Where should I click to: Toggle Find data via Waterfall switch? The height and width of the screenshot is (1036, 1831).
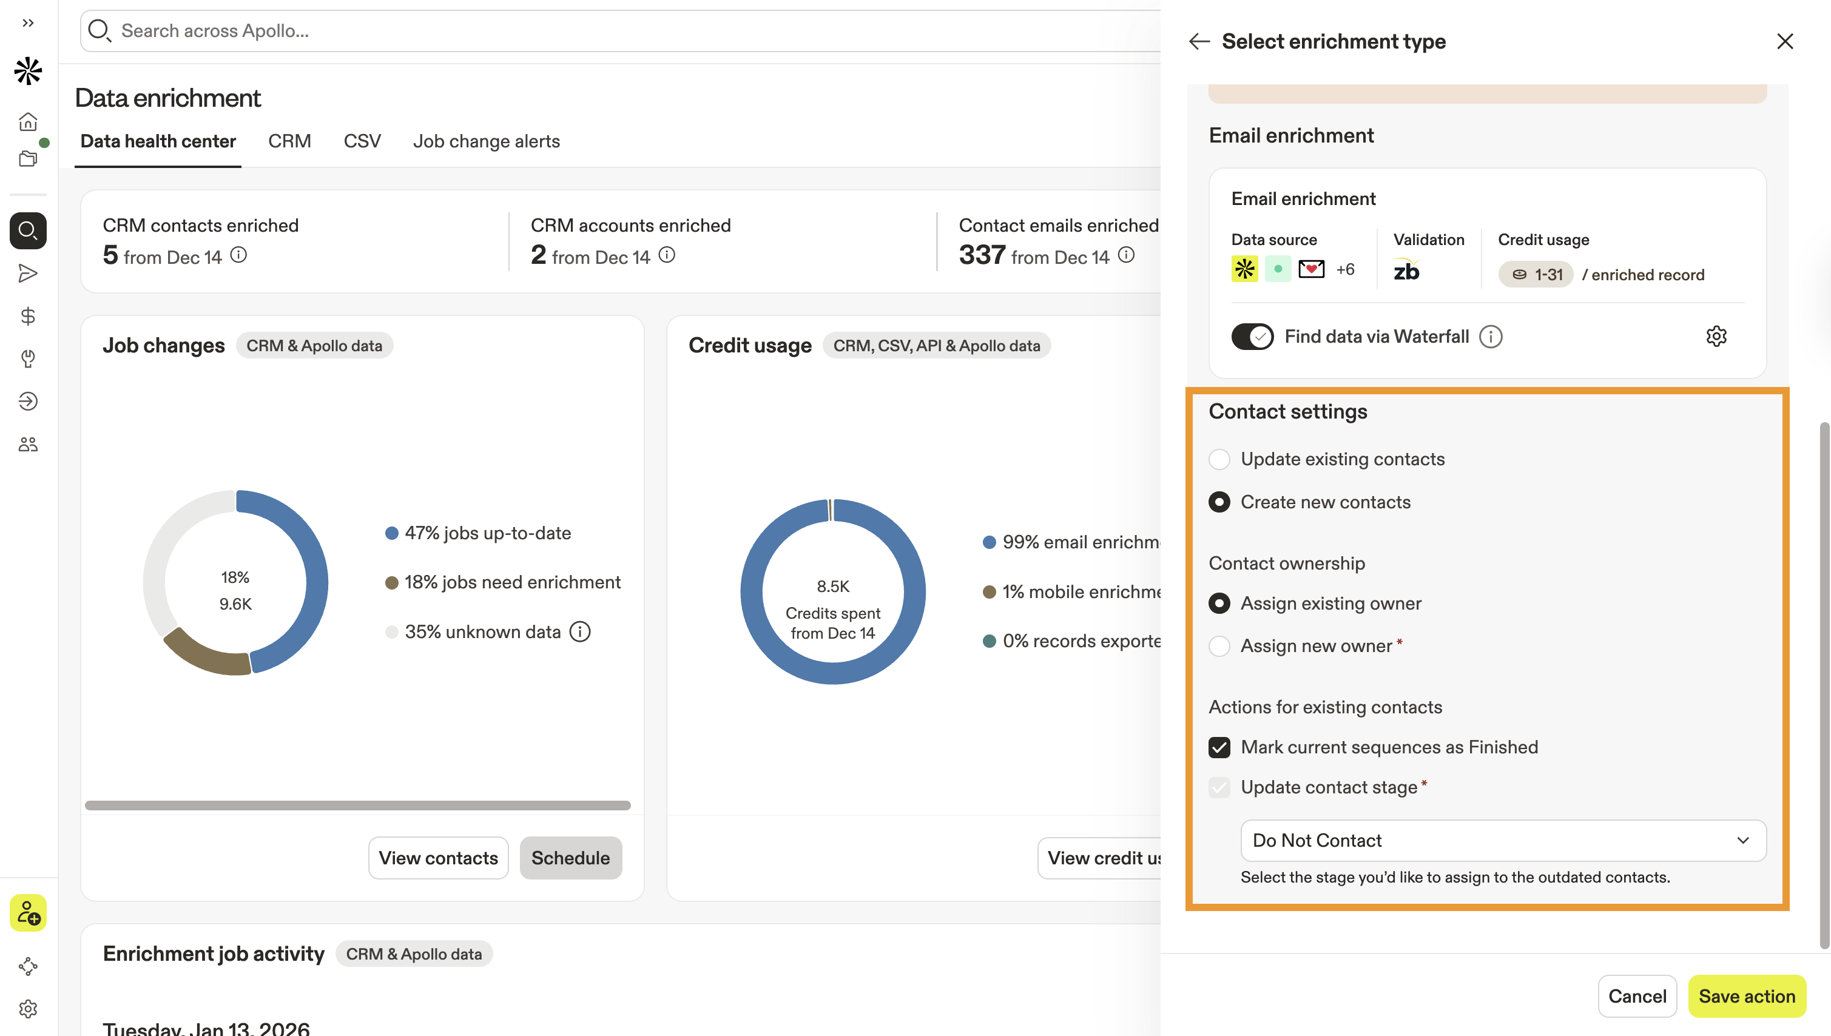point(1252,337)
